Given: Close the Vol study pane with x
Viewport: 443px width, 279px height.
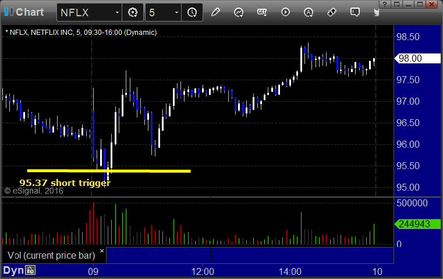Looking at the screenshot, I should tap(102, 251).
